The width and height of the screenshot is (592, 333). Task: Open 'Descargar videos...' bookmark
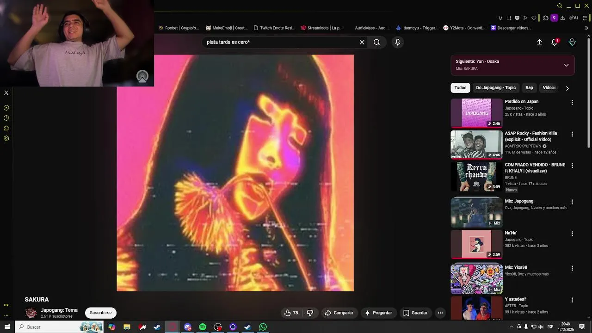coord(511,28)
